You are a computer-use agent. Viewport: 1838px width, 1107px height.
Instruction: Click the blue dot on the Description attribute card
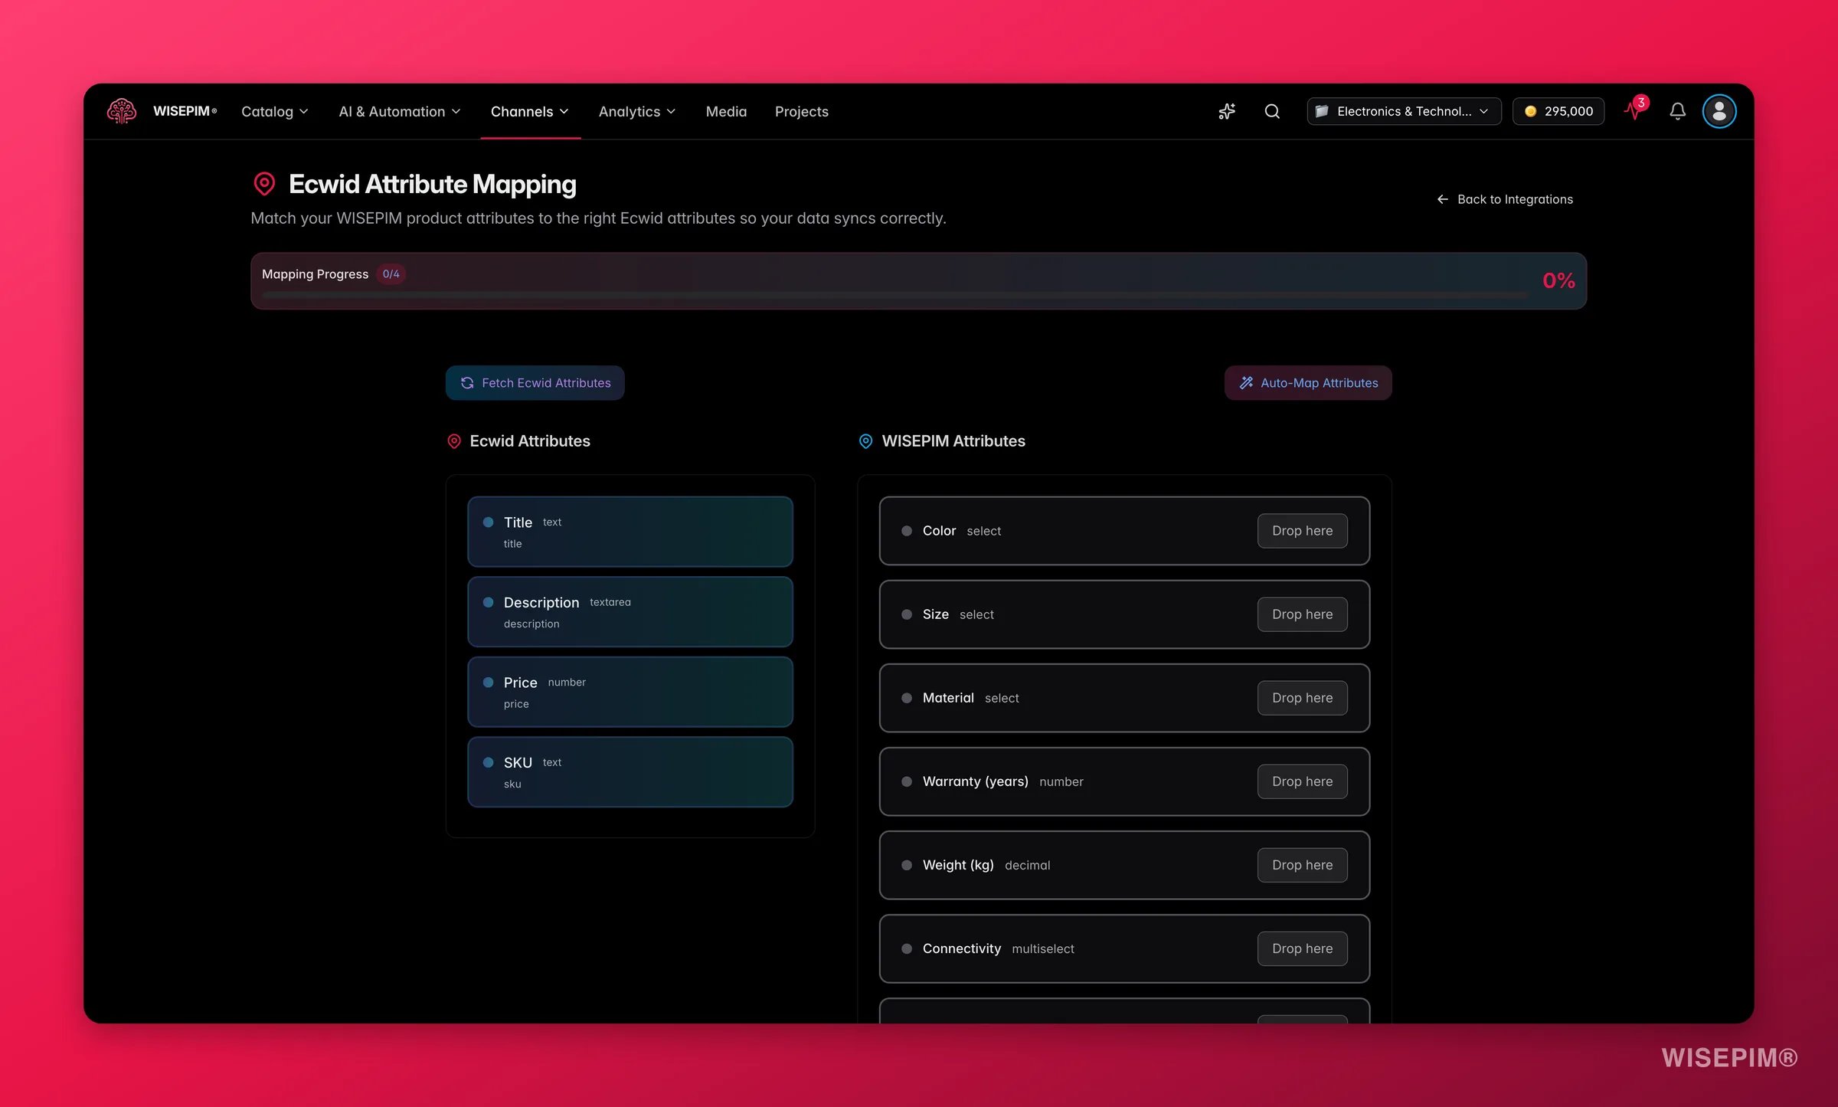[488, 602]
